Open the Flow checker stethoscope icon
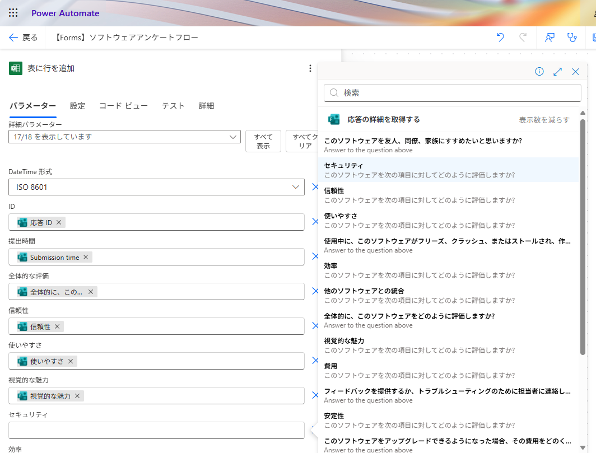596x453 pixels. [x=572, y=37]
